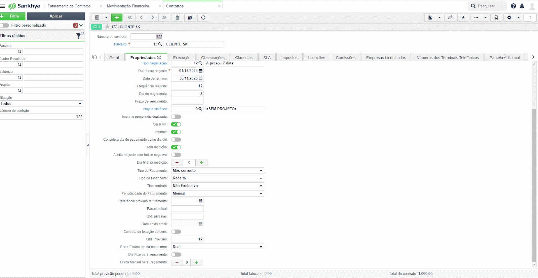
Task: Switch to Observações tab
Action: pyautogui.click(x=213, y=58)
